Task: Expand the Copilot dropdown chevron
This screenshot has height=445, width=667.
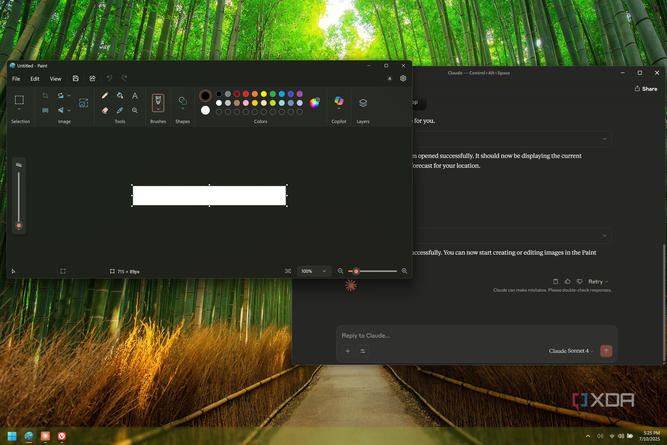Action: tap(339, 109)
